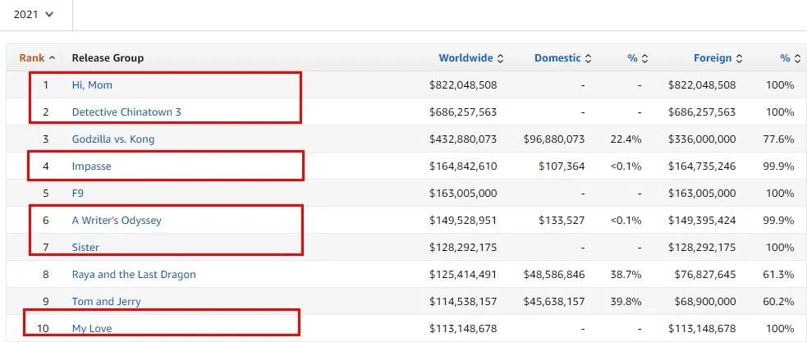Open the 2021 year dropdown
807x342 pixels.
click(x=34, y=14)
